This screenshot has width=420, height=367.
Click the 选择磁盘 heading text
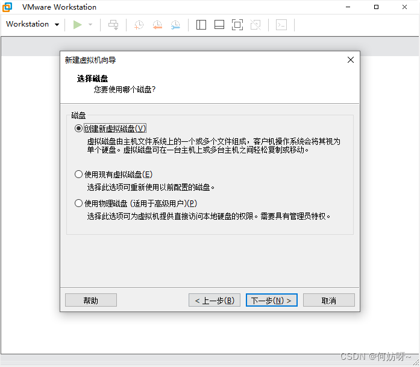pyautogui.click(x=92, y=78)
